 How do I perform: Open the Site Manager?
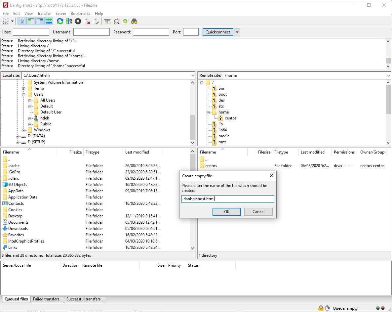tap(6, 21)
